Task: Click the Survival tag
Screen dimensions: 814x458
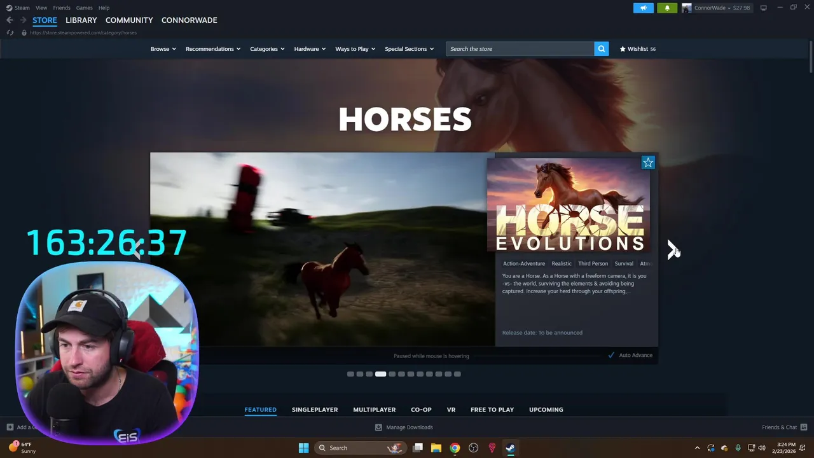Action: 624,263
